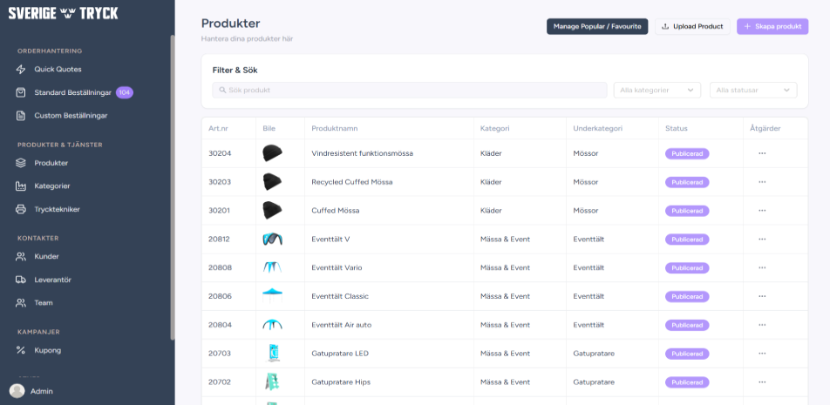Click product name Eventtält Vario

click(337, 267)
